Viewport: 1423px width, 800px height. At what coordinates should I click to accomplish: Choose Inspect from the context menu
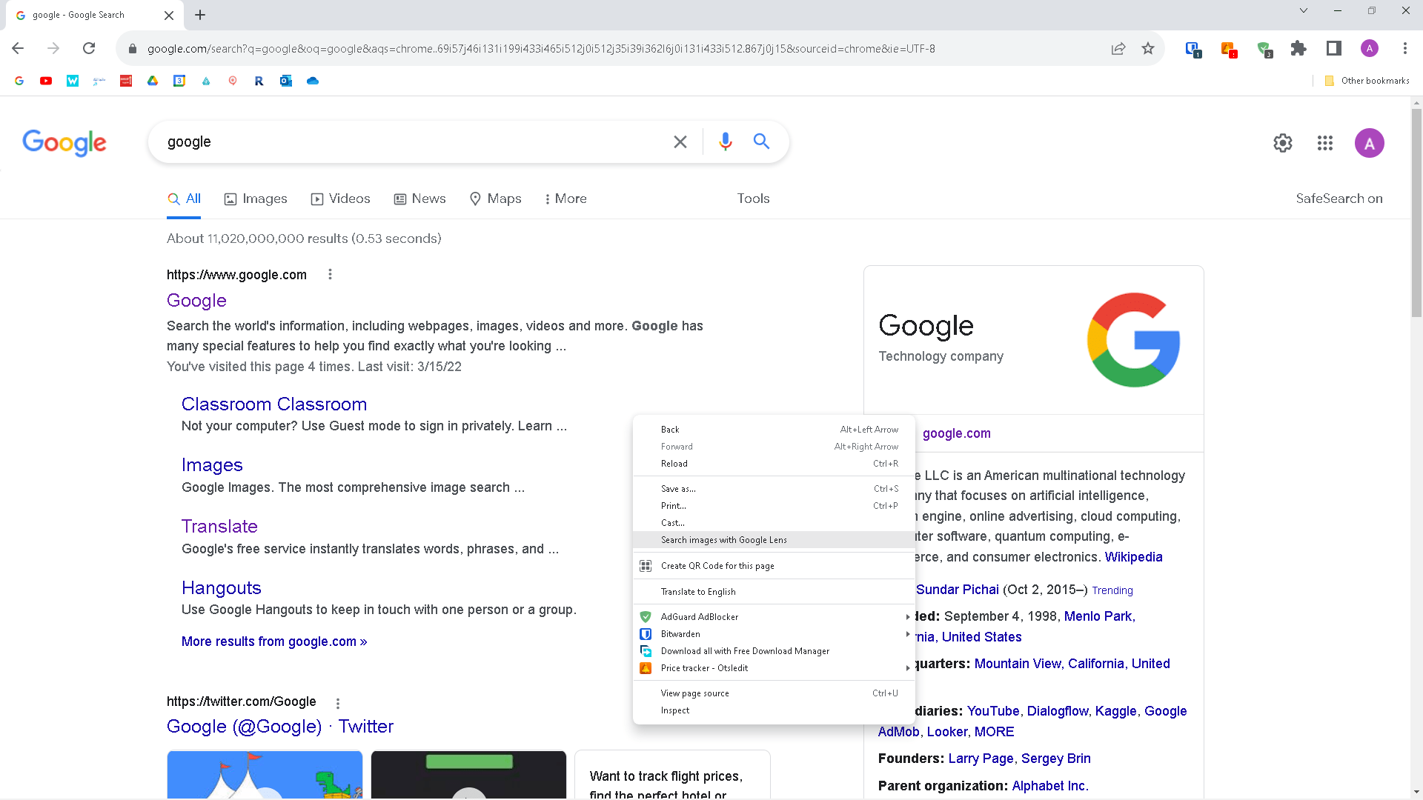(674, 710)
